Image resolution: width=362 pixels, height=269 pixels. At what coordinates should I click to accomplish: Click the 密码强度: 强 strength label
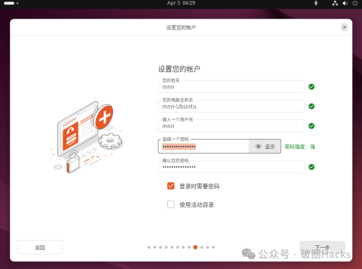(x=300, y=147)
